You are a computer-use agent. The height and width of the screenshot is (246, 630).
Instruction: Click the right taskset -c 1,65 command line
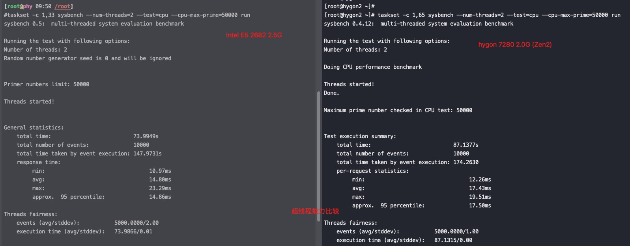coord(499,15)
